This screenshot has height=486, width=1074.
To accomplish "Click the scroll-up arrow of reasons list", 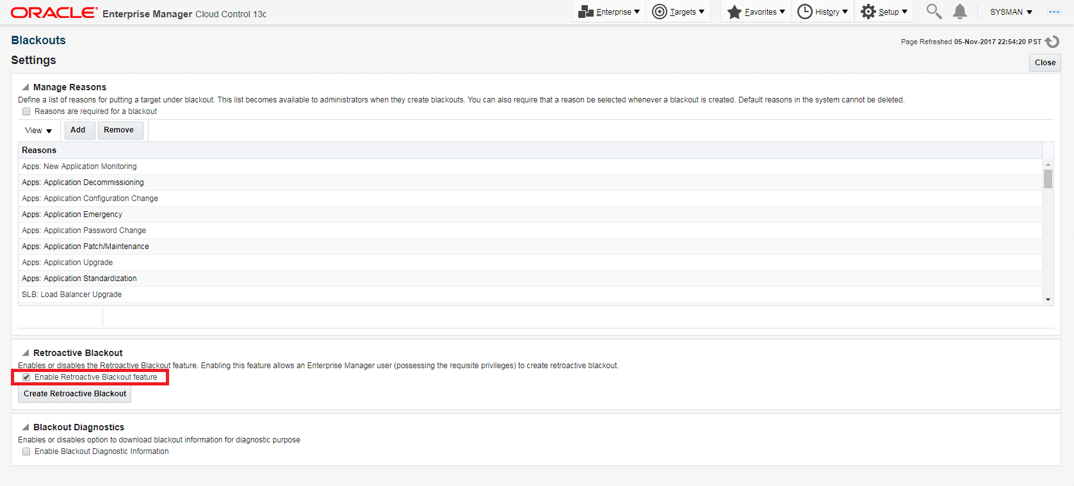I will tap(1048, 165).
